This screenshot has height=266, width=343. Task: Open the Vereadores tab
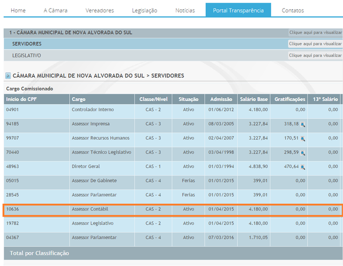(x=100, y=10)
